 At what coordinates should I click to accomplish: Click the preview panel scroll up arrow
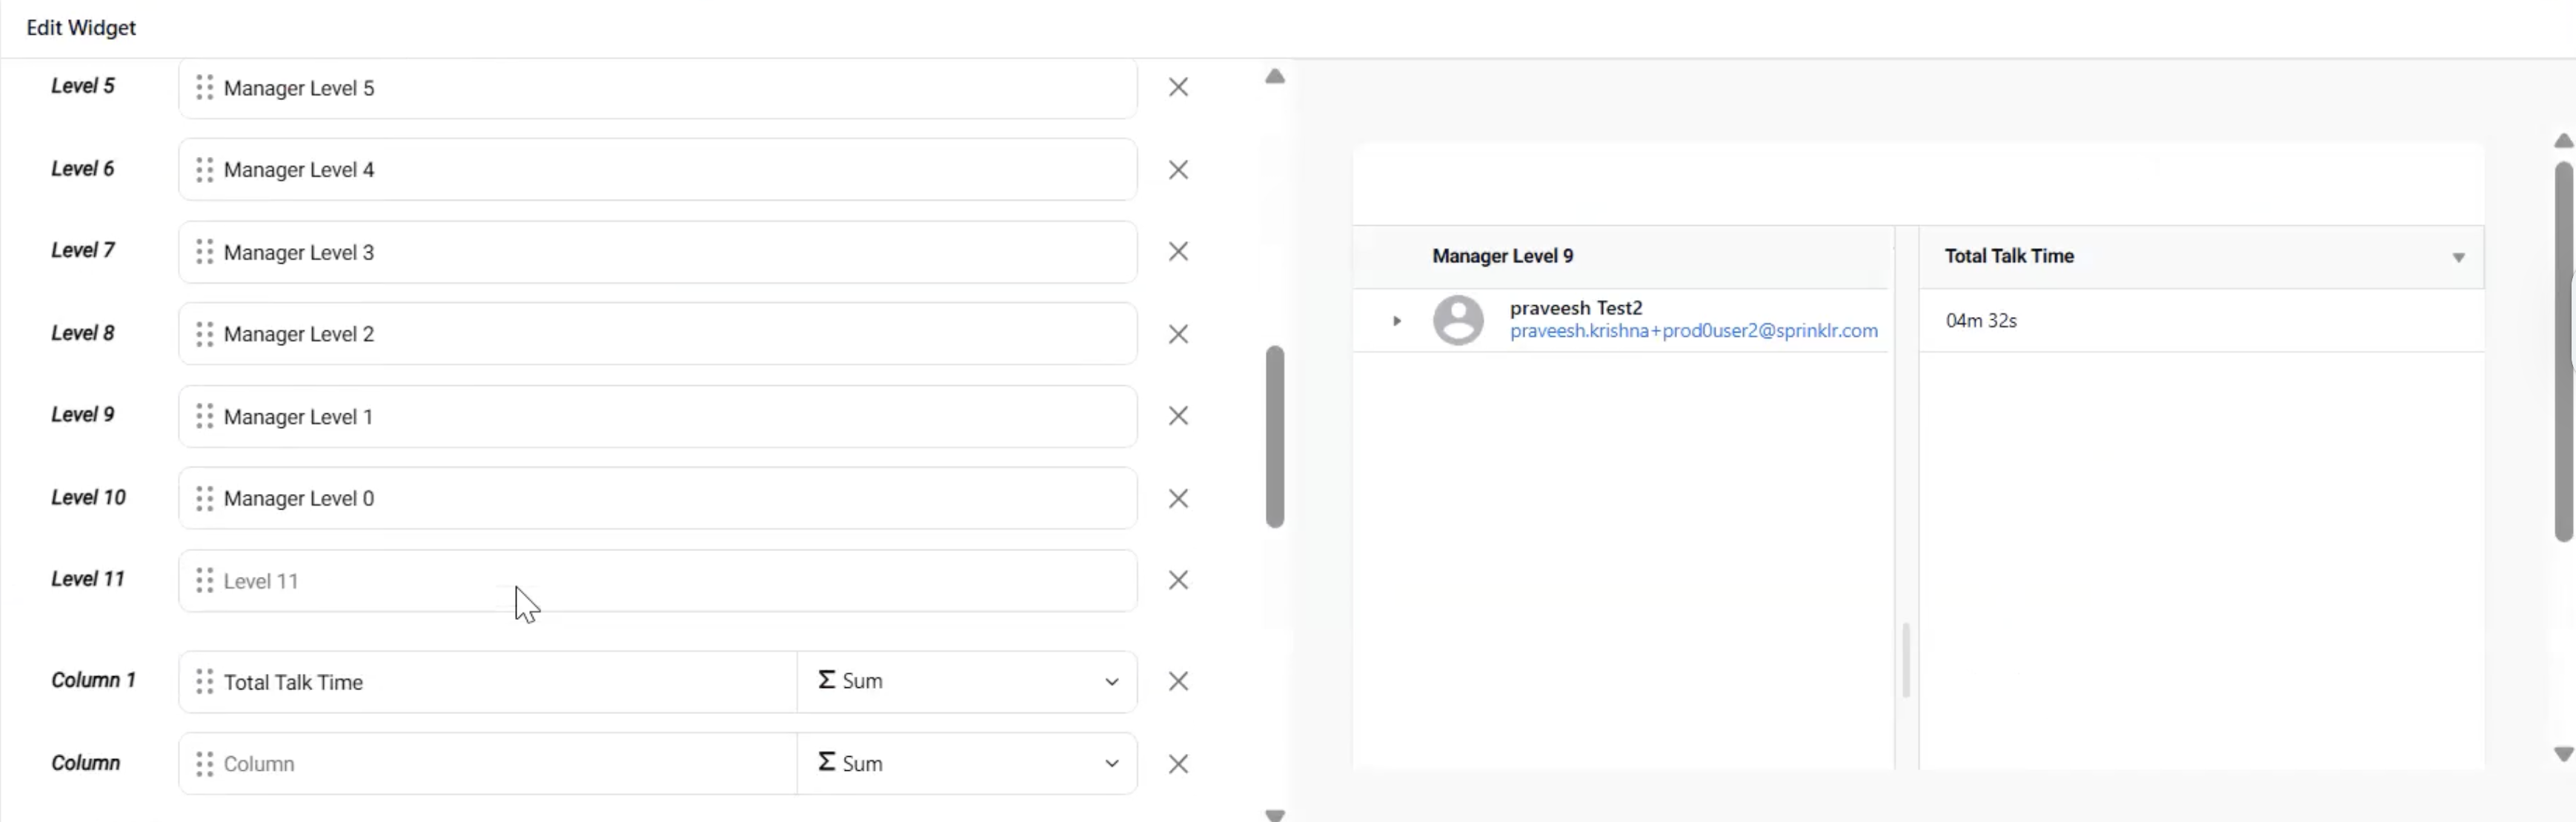(x=2563, y=141)
